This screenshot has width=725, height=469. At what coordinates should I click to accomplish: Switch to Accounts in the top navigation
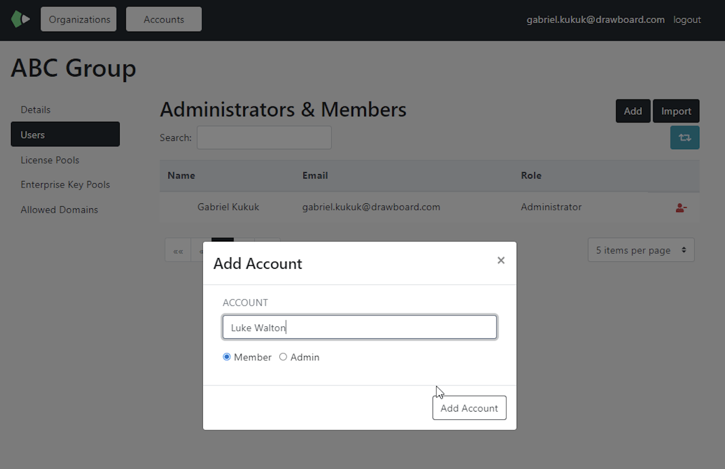point(163,19)
